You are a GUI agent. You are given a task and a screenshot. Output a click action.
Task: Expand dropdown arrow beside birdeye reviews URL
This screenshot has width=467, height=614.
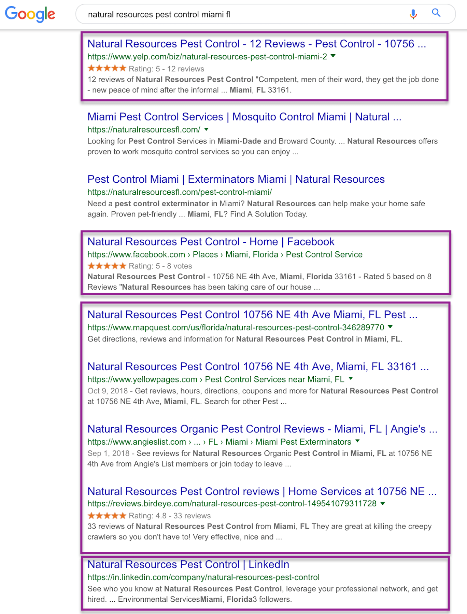coord(383,503)
